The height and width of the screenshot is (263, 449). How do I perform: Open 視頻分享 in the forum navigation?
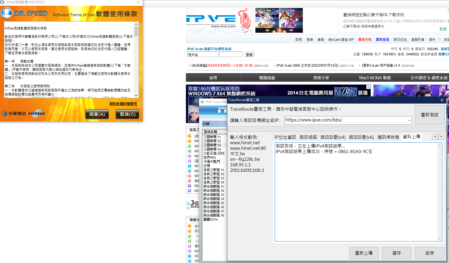point(321,78)
